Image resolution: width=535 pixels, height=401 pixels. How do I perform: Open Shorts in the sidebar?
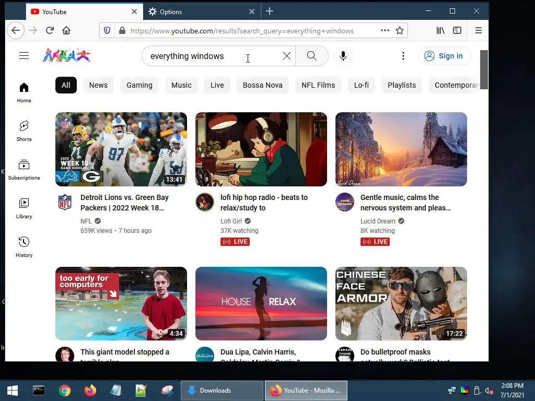pyautogui.click(x=24, y=131)
